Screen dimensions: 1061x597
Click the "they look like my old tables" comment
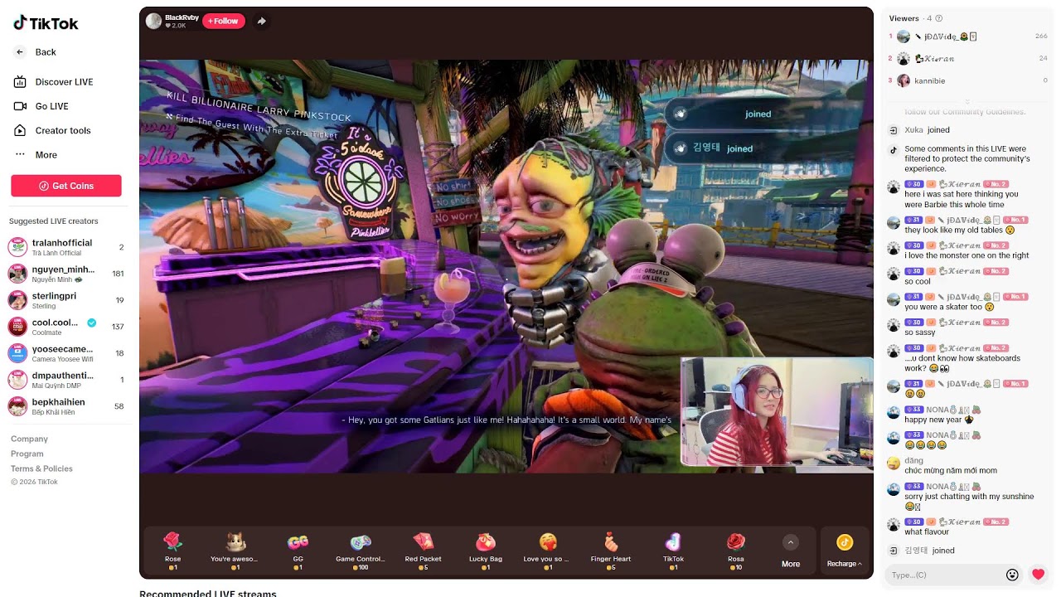960,230
